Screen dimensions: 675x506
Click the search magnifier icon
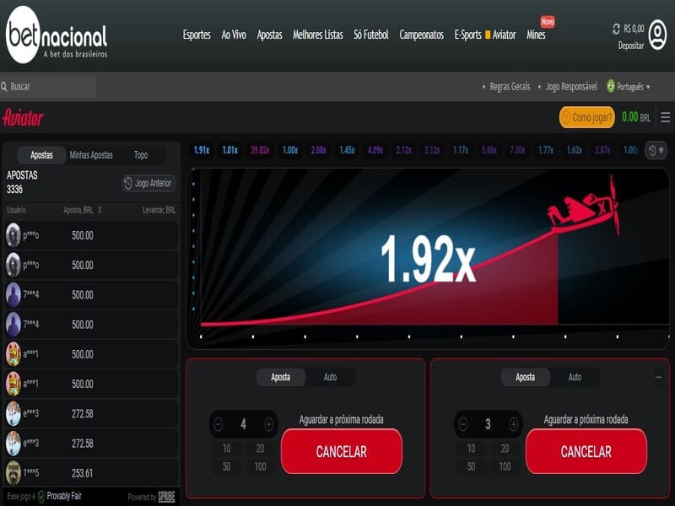[x=5, y=87]
